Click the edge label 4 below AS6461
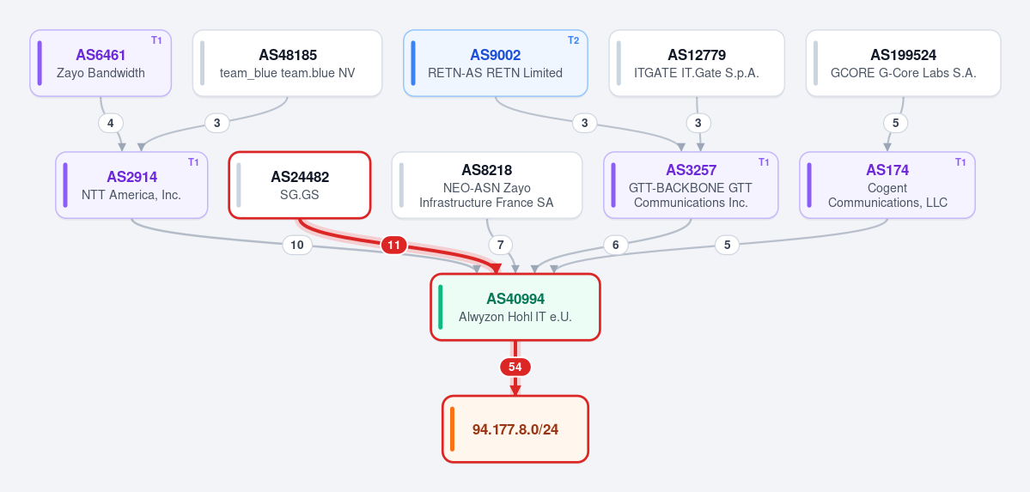The width and height of the screenshot is (1030, 492). 110,123
